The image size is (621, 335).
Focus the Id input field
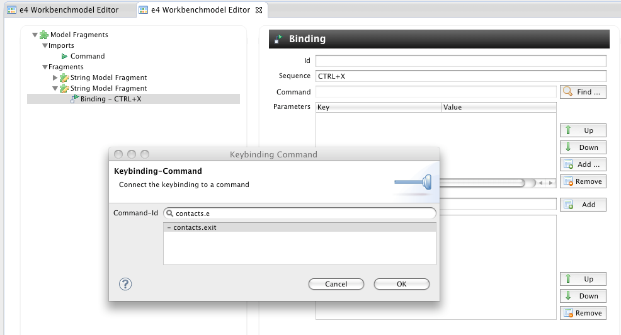pos(461,60)
